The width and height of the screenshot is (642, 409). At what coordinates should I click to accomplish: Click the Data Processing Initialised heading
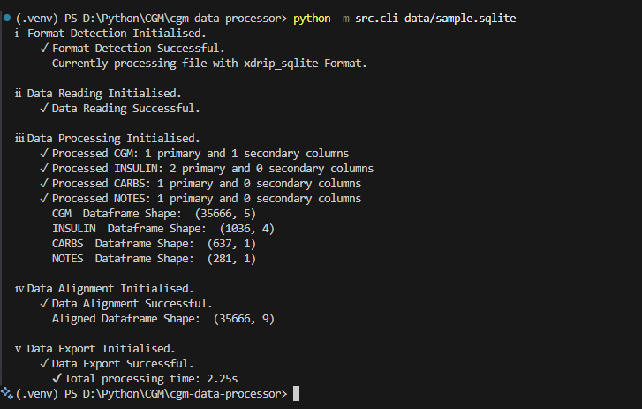pyautogui.click(x=113, y=139)
